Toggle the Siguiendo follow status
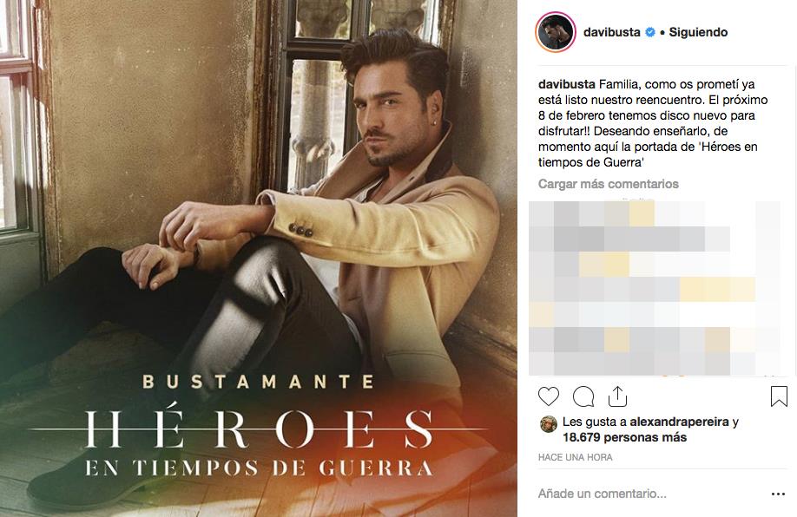This screenshot has width=797, height=517. (x=698, y=32)
